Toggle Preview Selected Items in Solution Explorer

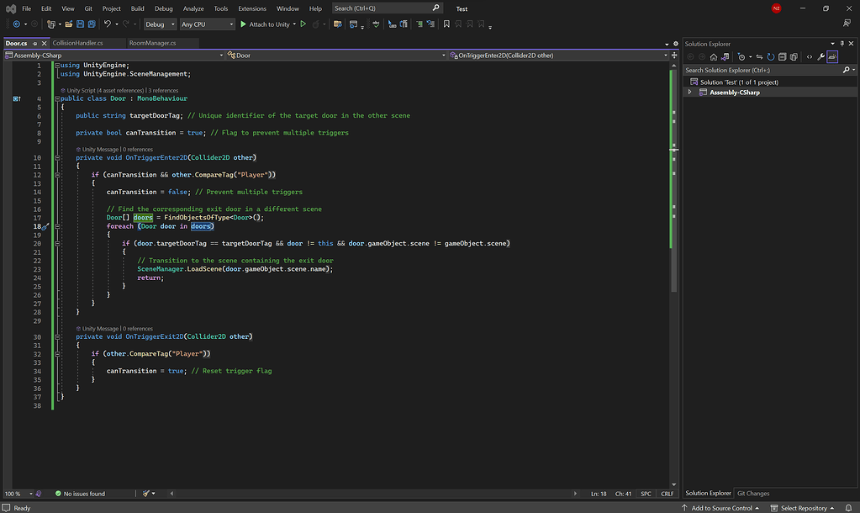(x=832, y=56)
